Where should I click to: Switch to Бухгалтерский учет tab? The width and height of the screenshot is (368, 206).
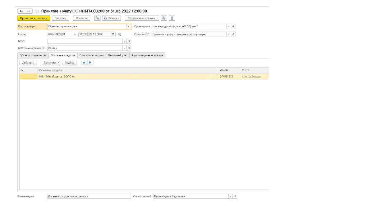[92, 55]
